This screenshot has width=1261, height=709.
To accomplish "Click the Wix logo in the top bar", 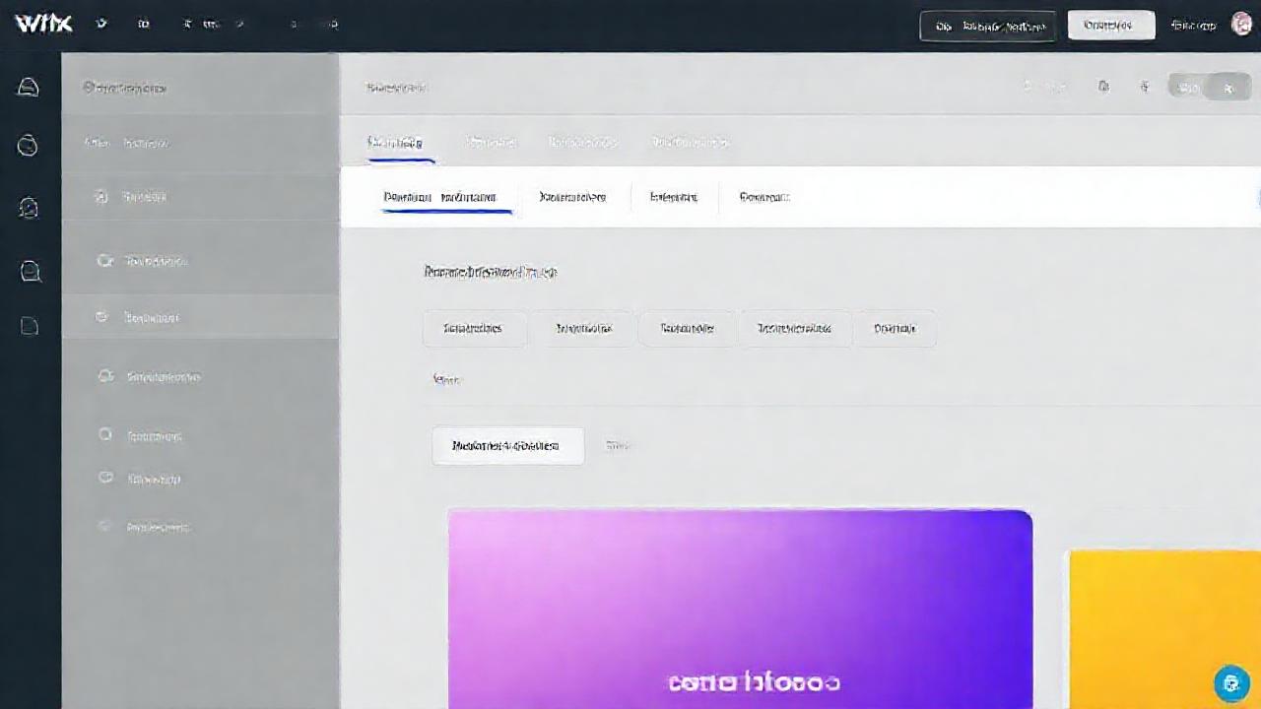I will (x=43, y=24).
